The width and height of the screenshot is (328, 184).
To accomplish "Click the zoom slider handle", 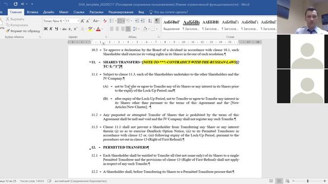I will [x=307, y=181].
